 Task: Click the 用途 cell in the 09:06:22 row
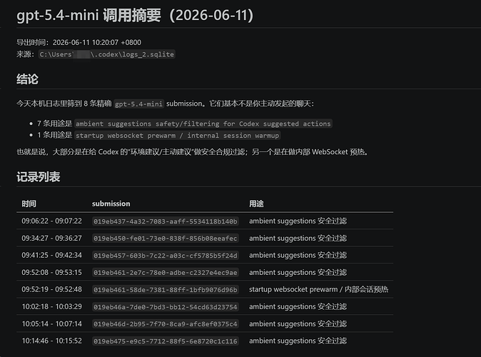pos(298,221)
